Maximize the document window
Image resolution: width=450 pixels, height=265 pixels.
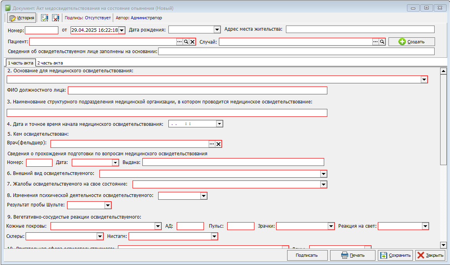pyautogui.click(x=426, y=8)
